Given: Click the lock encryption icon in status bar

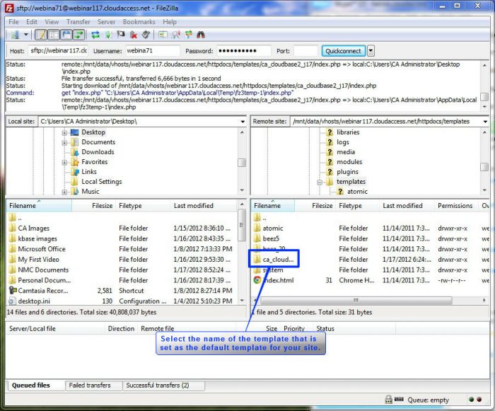Looking at the screenshot, I should pos(389,400).
